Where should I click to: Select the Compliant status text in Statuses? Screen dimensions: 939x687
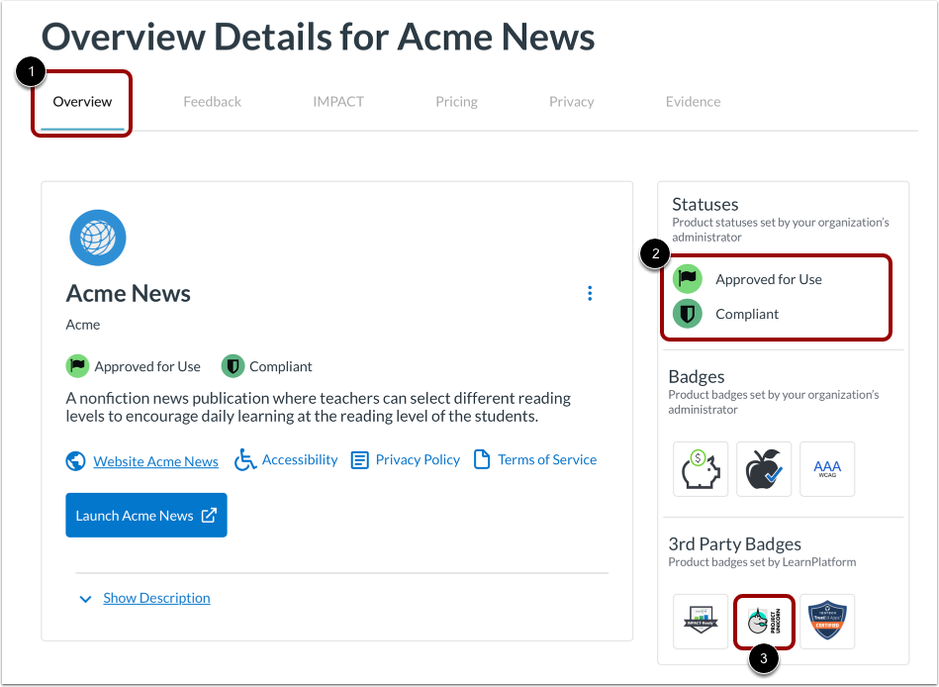pos(747,314)
